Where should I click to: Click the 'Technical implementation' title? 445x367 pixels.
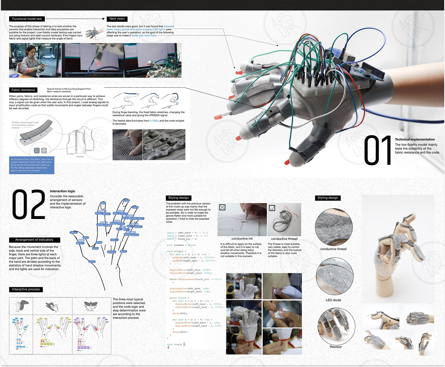tap(415, 139)
